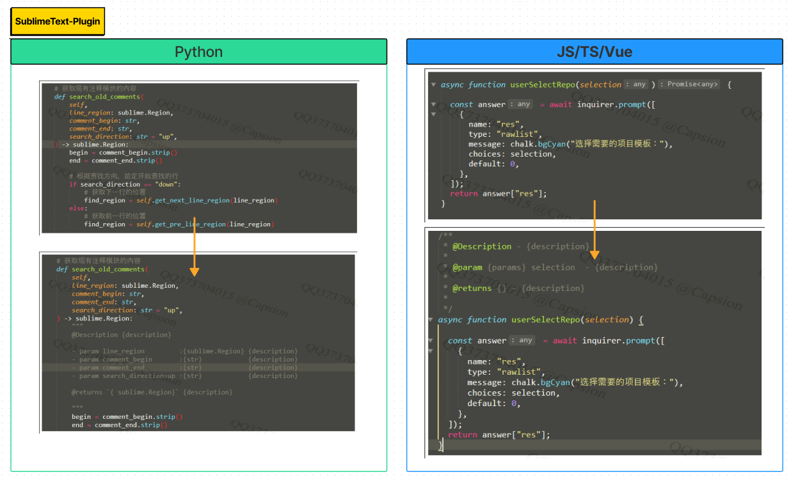Screen dimensions: 791x479
Task: Click "line_region: sublime.Region," in the lower Python screenshot
Action: (125, 286)
